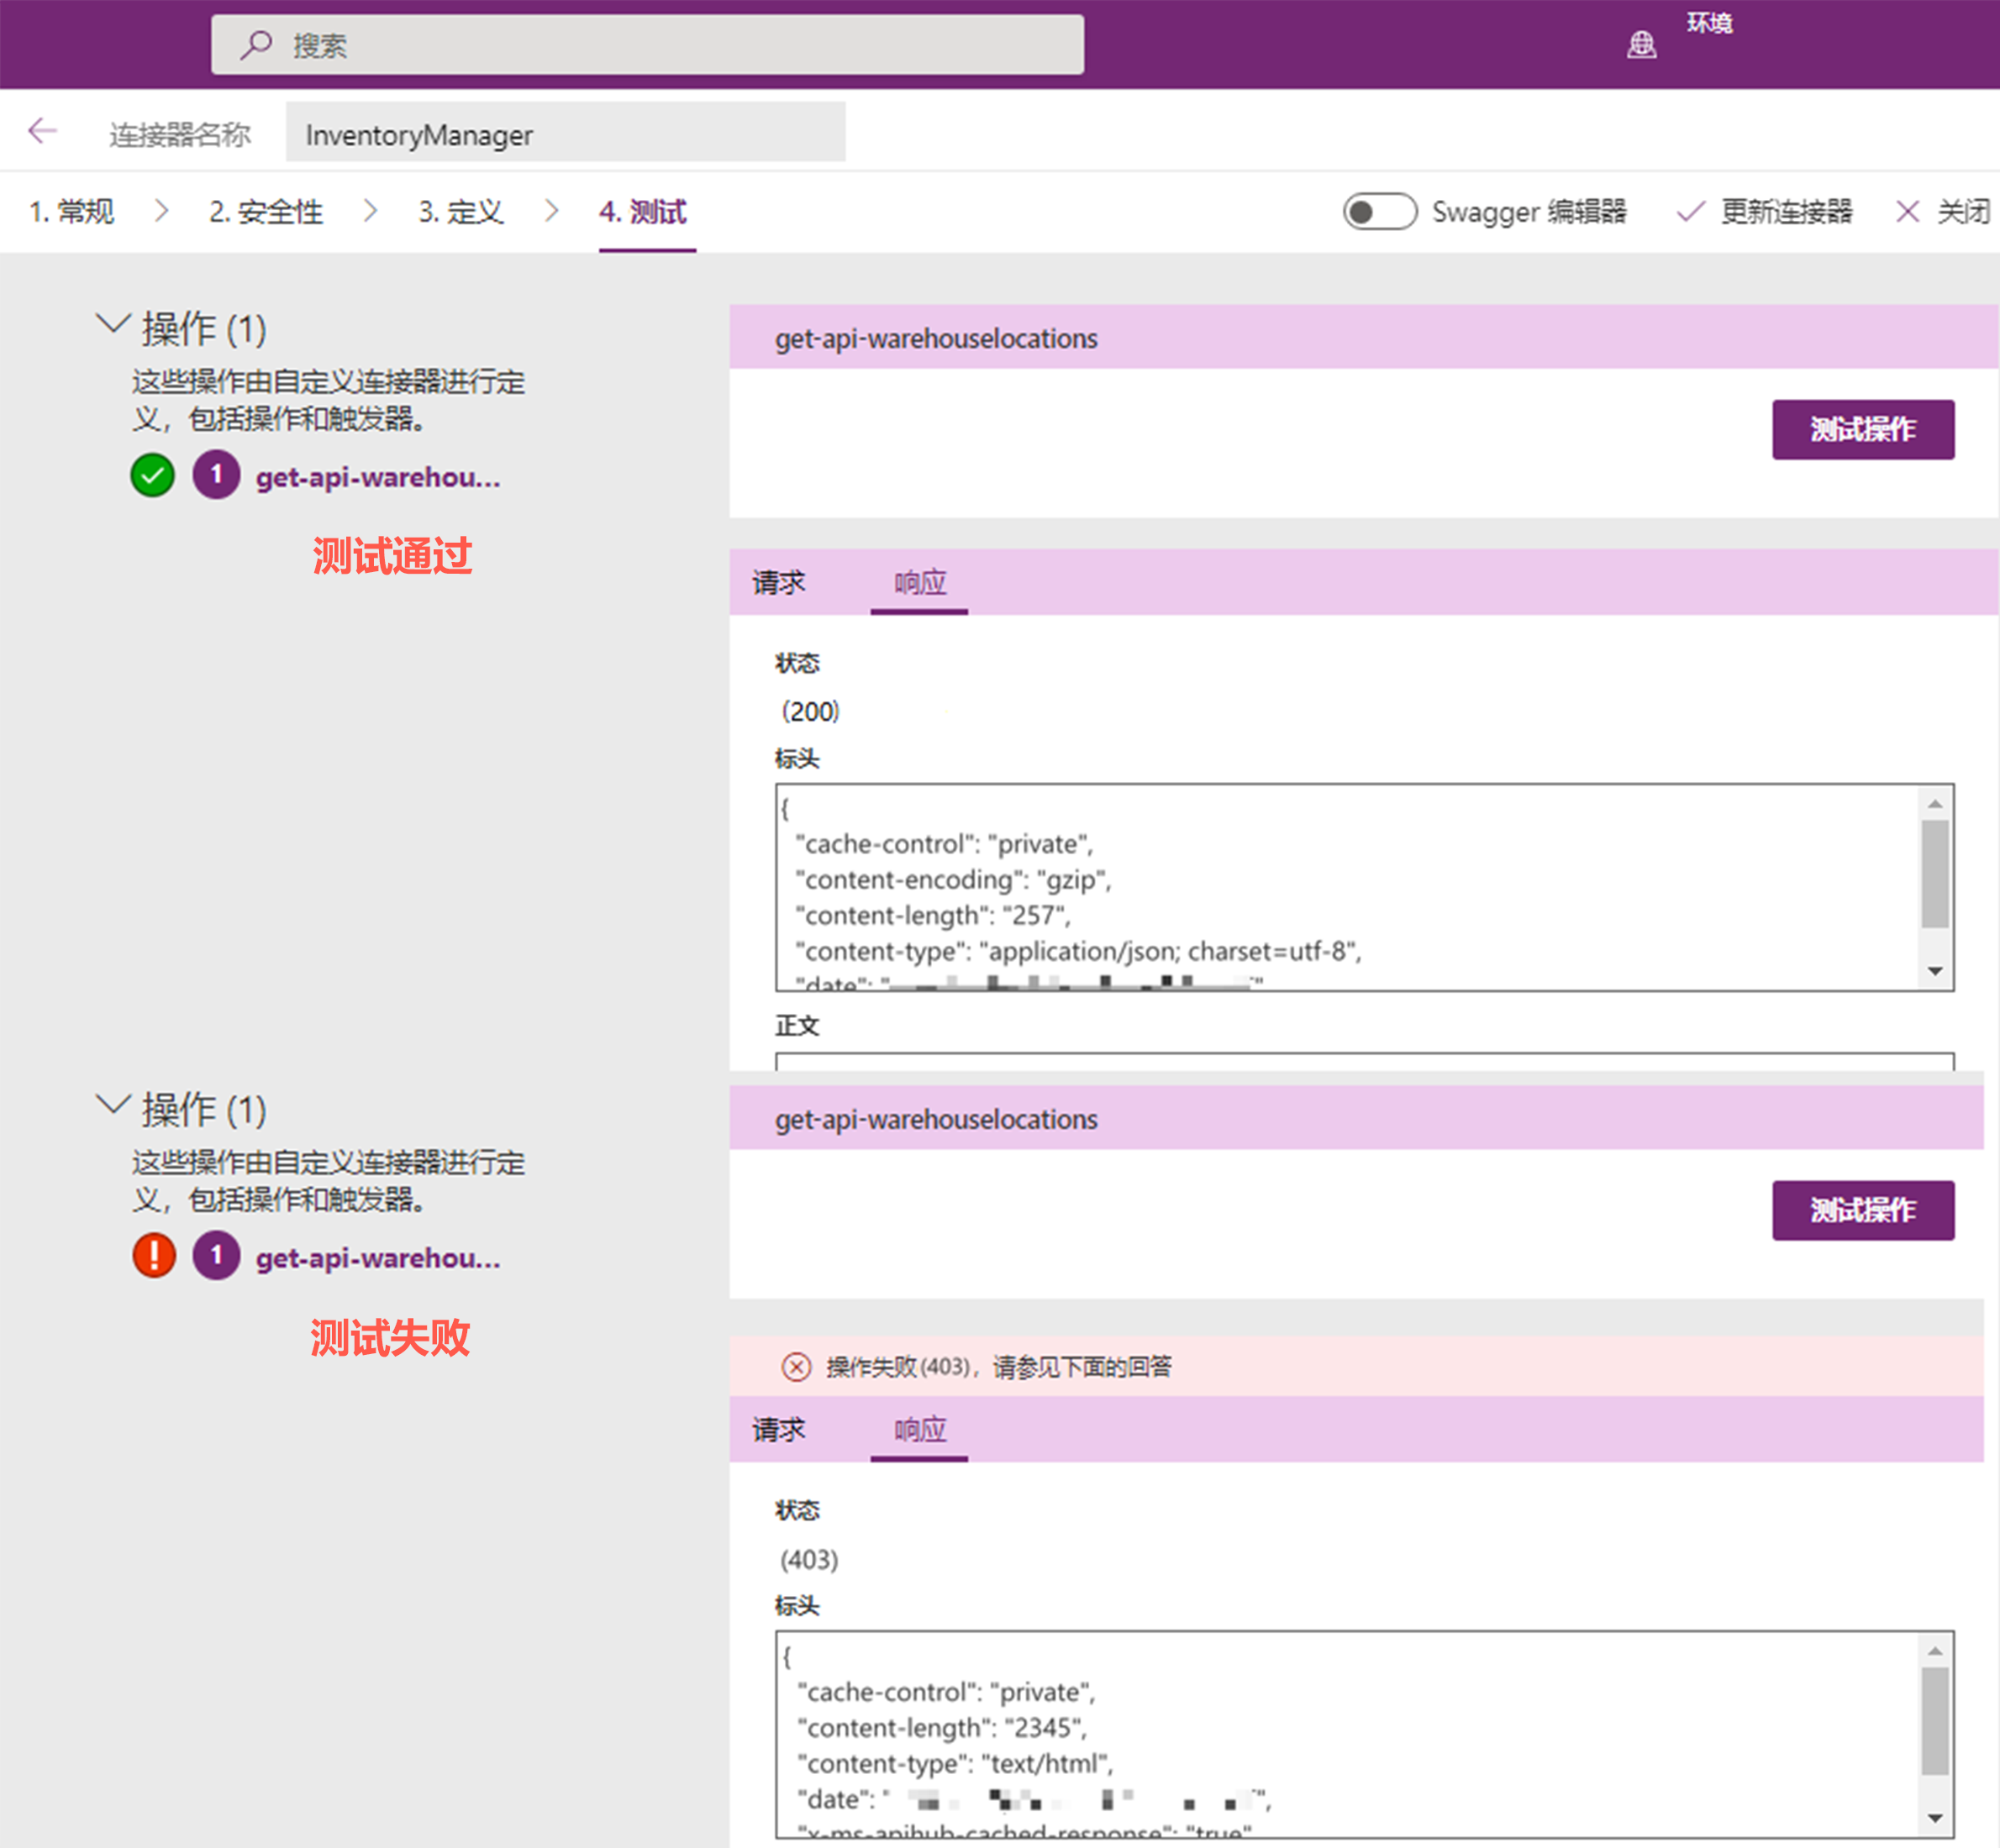Click the (200) status value
This screenshot has height=1848, width=2000.
pyautogui.click(x=810, y=712)
